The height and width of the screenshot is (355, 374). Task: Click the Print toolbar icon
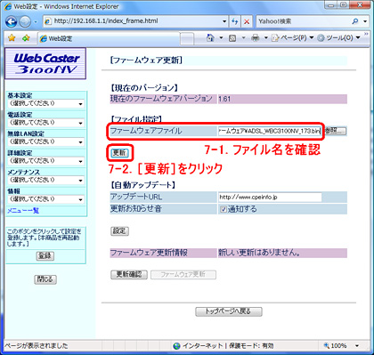(x=255, y=38)
